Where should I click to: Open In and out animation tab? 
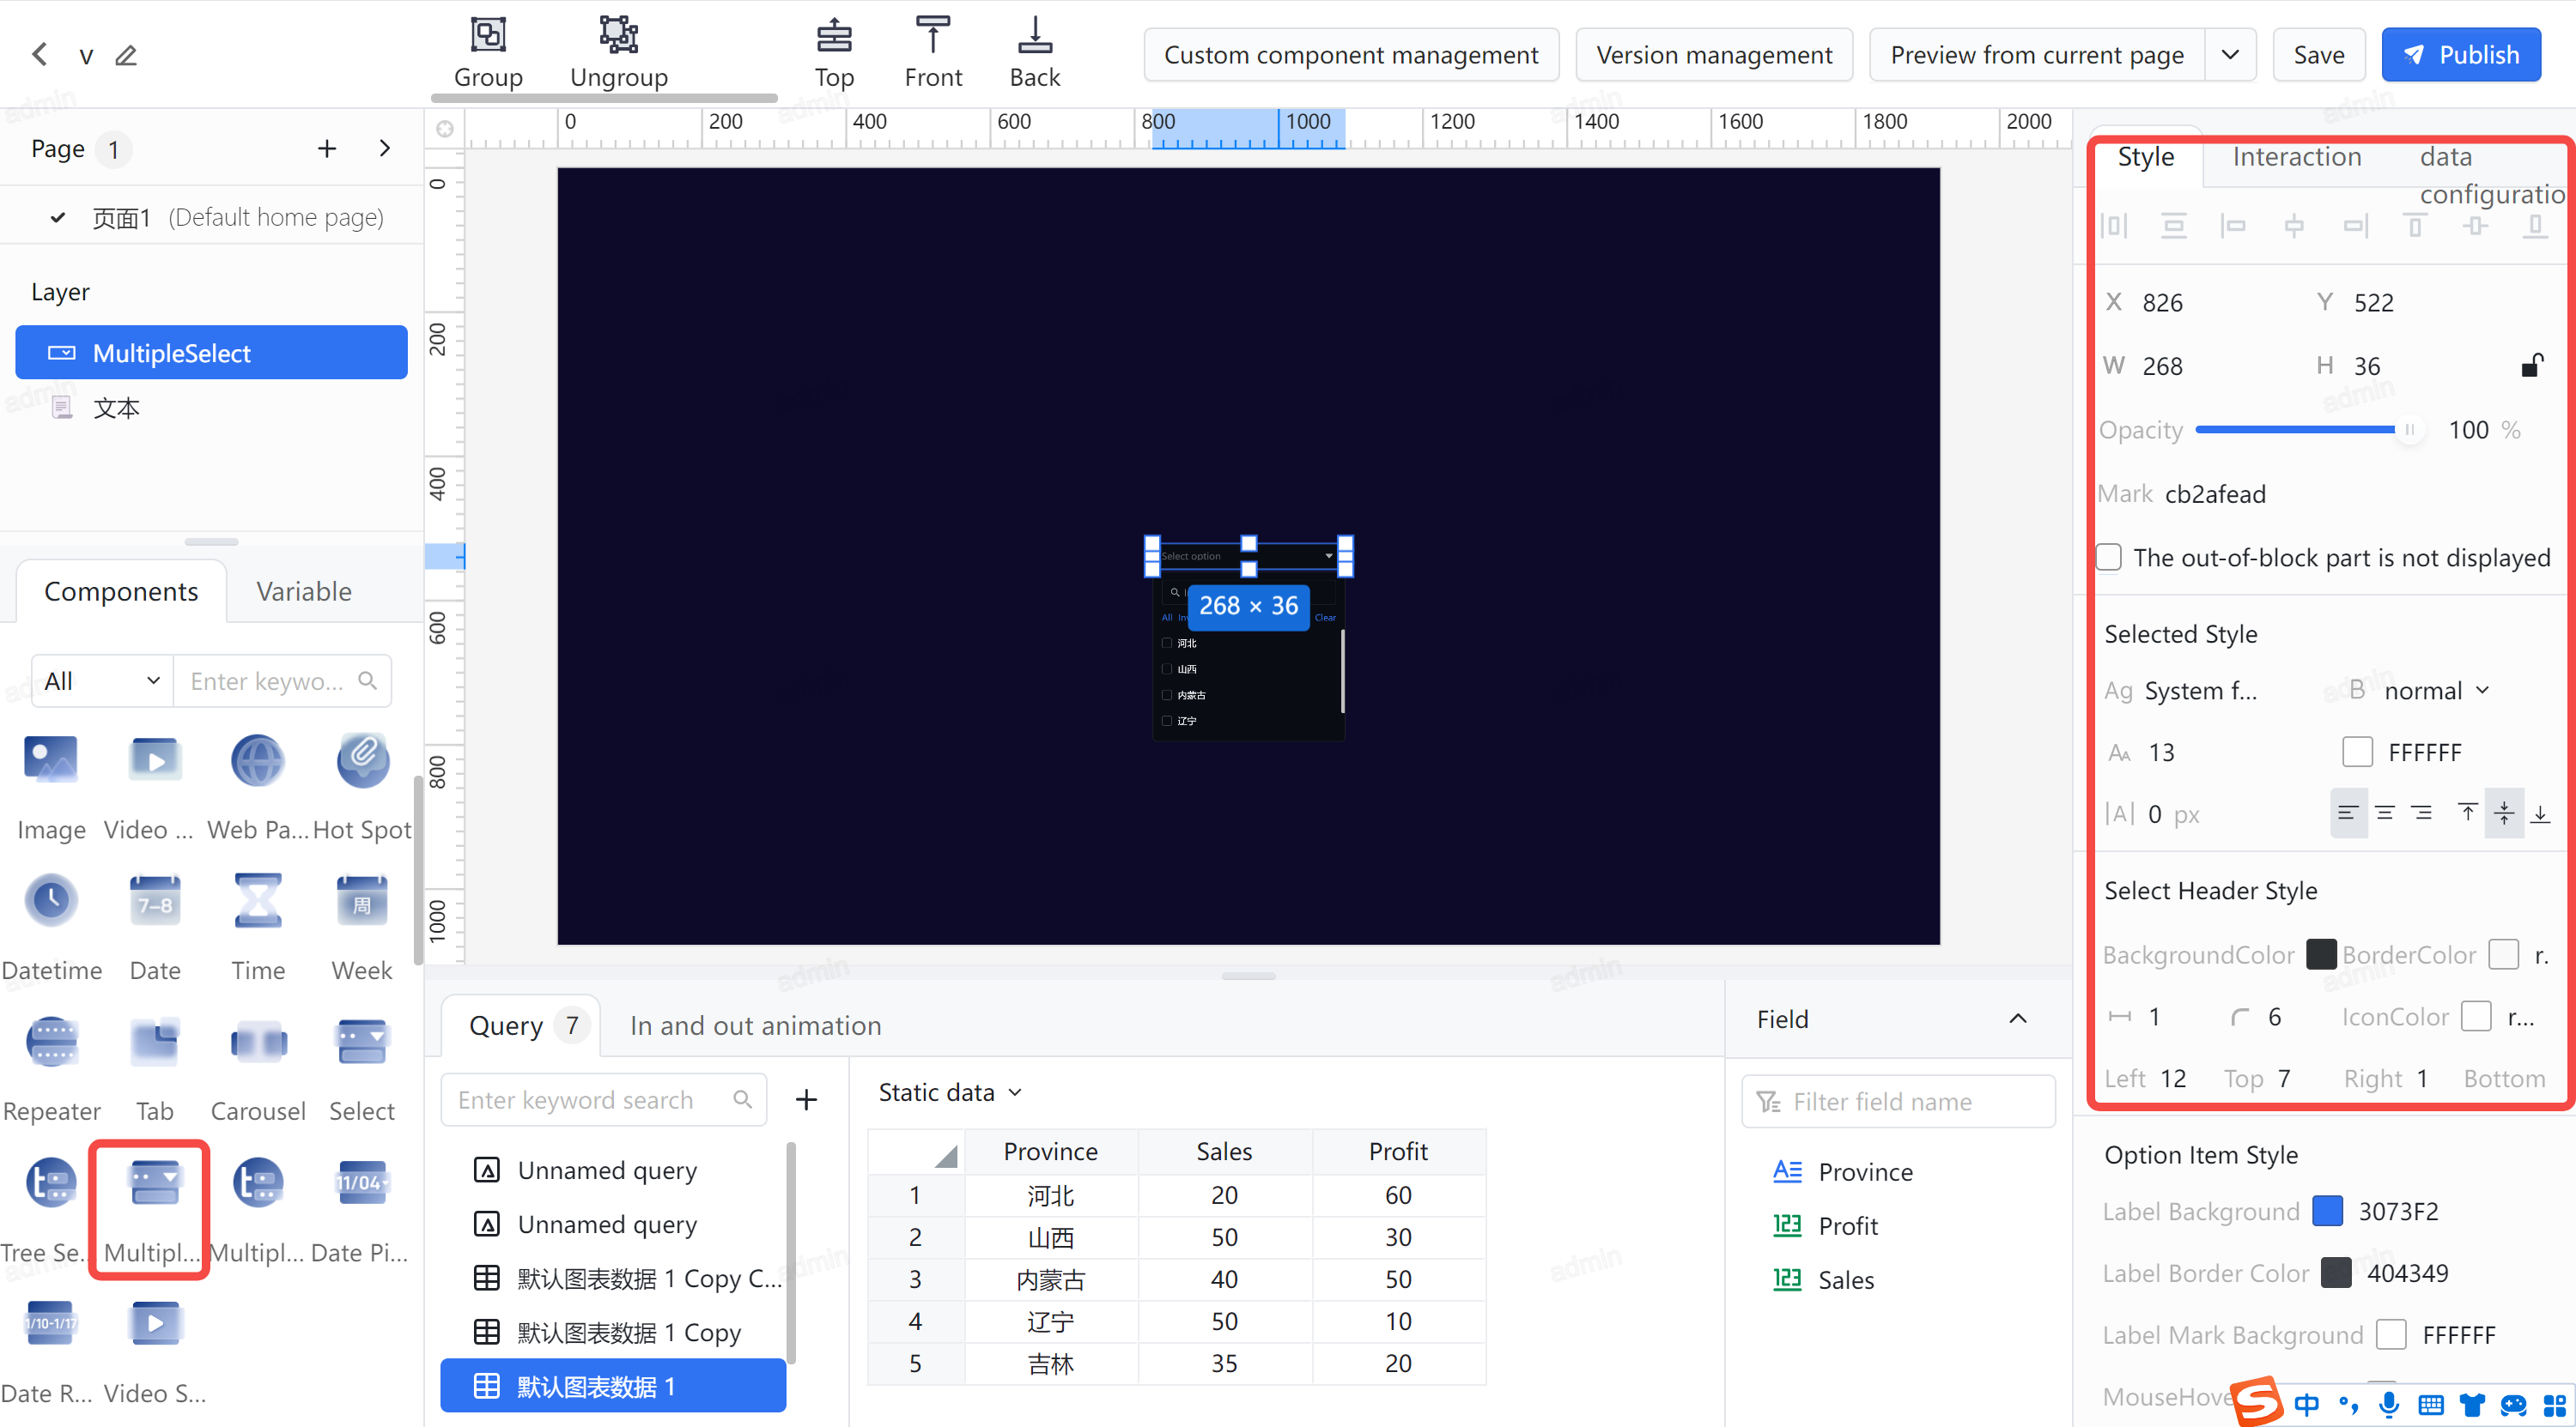click(x=755, y=1025)
